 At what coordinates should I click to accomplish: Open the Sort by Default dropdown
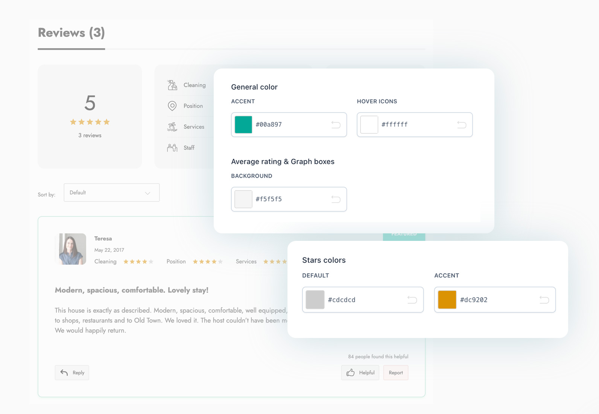point(112,193)
